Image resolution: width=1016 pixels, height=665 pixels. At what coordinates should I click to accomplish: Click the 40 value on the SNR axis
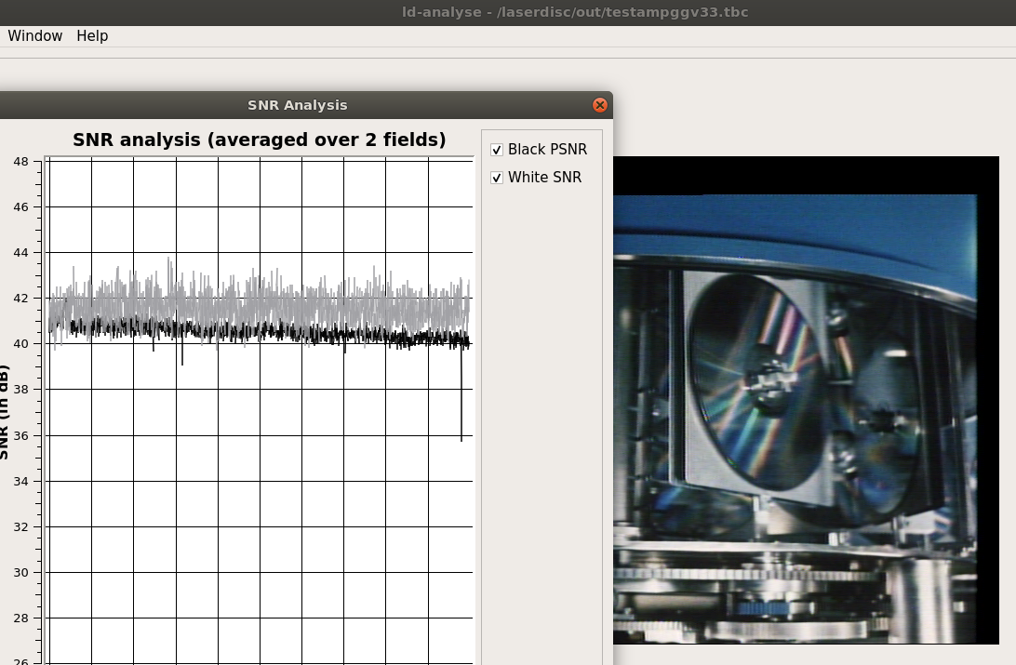[x=20, y=343]
